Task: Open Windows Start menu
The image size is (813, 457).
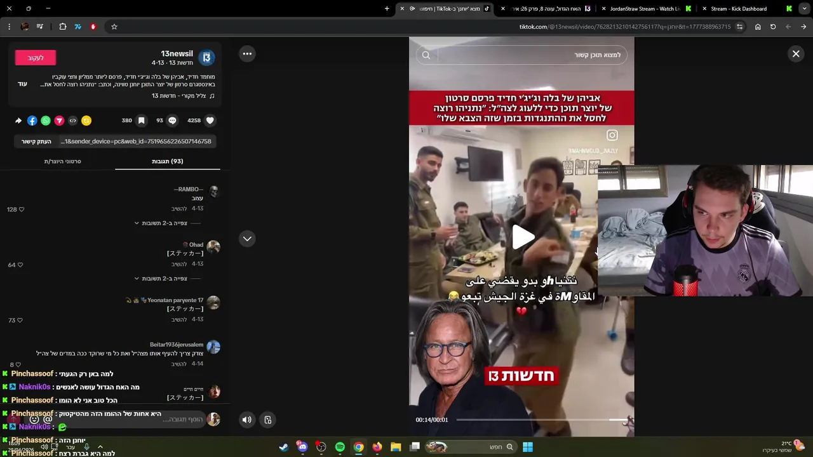Action: 528,447
